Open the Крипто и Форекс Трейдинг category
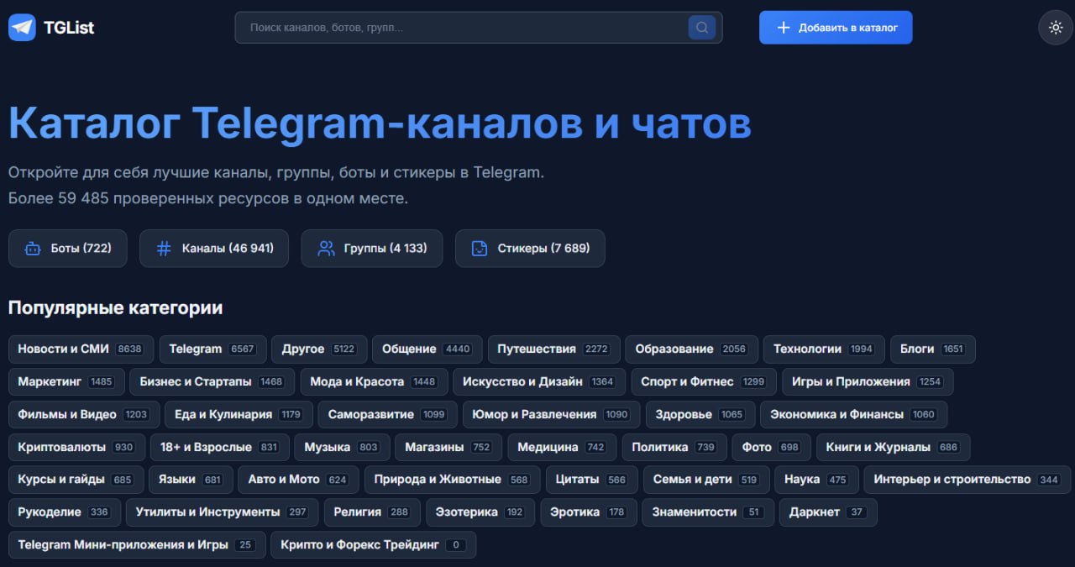The width and height of the screenshot is (1075, 567). coord(374,545)
